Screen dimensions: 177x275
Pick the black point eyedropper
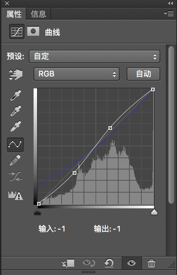16,95
